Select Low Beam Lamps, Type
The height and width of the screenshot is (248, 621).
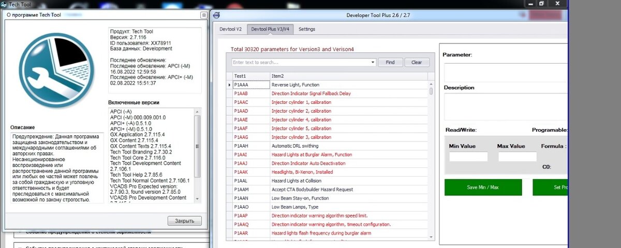pos(294,207)
